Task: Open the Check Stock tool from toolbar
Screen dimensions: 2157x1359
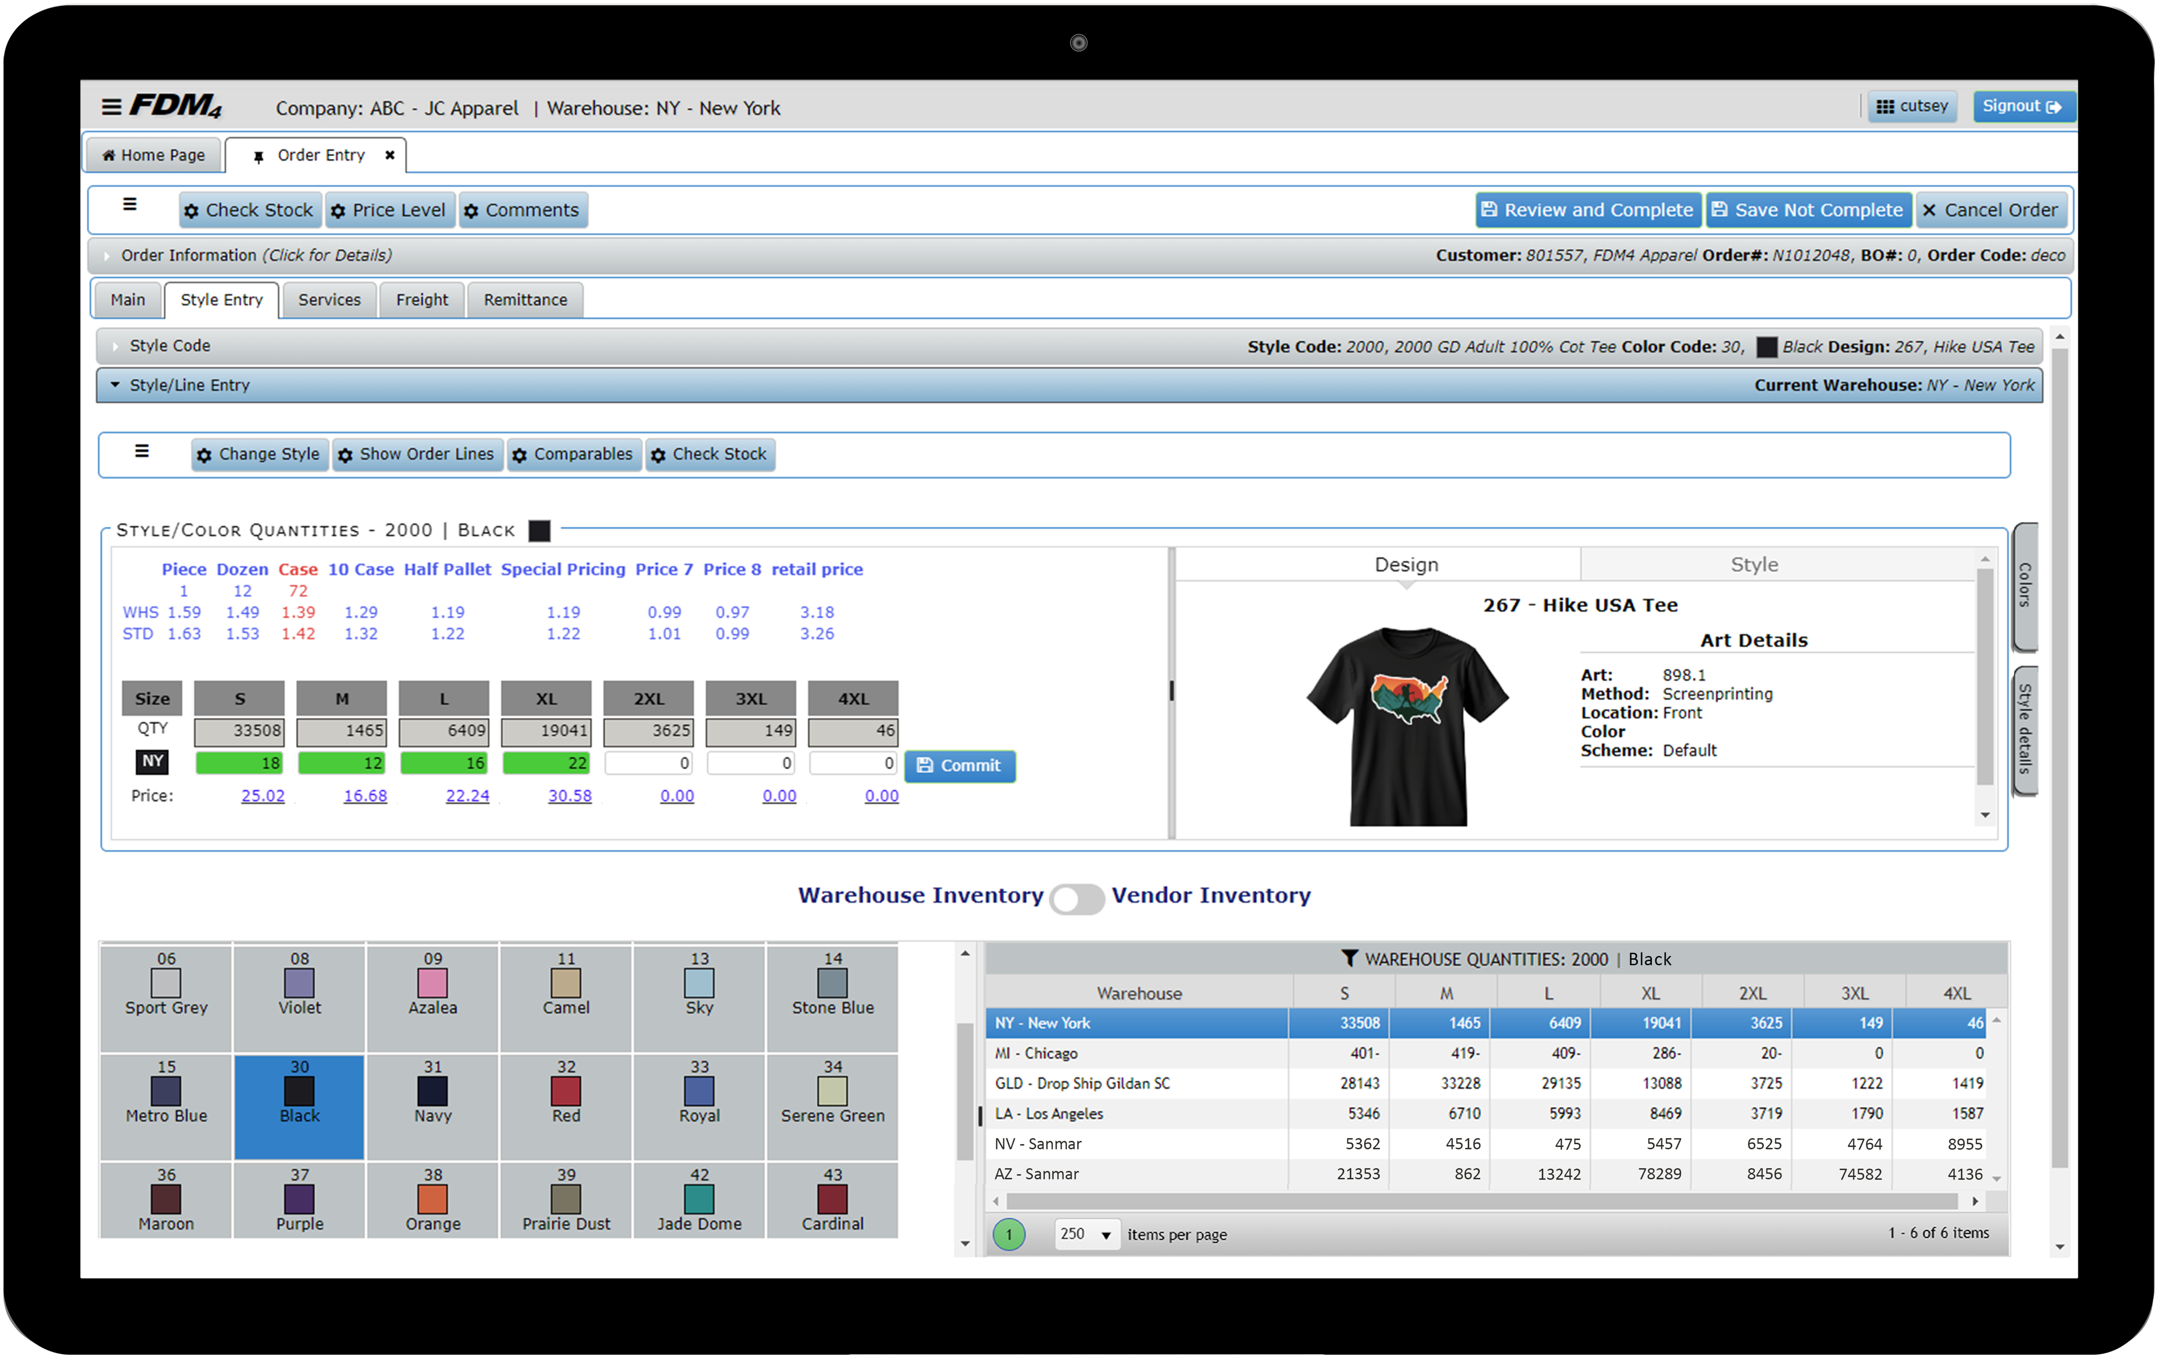Action: tap(249, 209)
